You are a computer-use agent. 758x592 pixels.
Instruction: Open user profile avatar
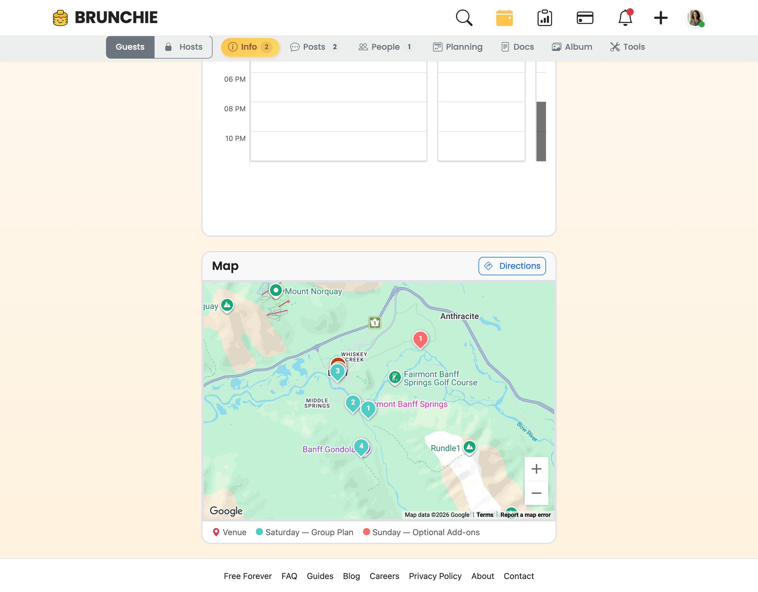[696, 18]
